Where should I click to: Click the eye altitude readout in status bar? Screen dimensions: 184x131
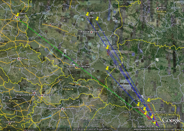[x=99, y=129]
